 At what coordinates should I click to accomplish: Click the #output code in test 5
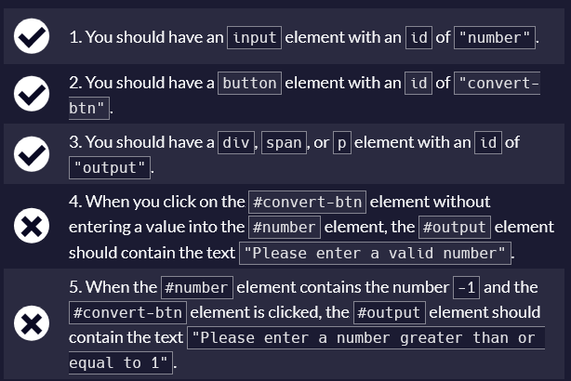[x=390, y=312]
